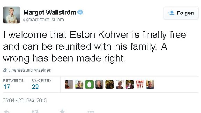201x113 pixels.
Task: Open the STRAT MIL avatar profile
Action: point(140,84)
